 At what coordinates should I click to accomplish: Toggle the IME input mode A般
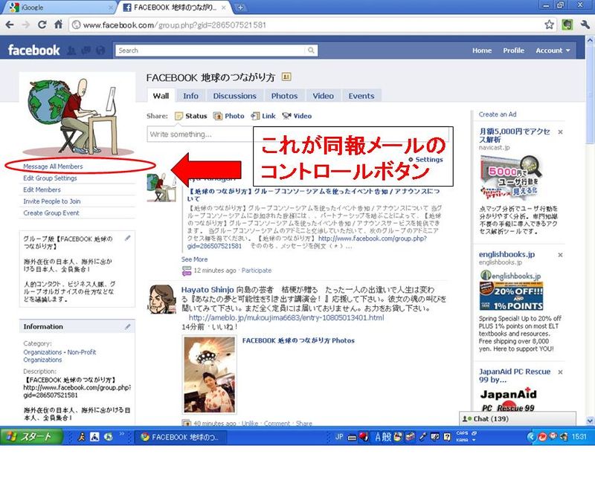[x=383, y=437]
